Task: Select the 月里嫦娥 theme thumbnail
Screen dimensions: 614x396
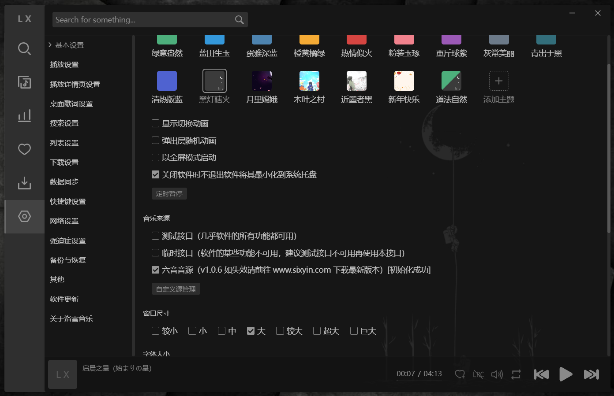Action: (x=262, y=81)
